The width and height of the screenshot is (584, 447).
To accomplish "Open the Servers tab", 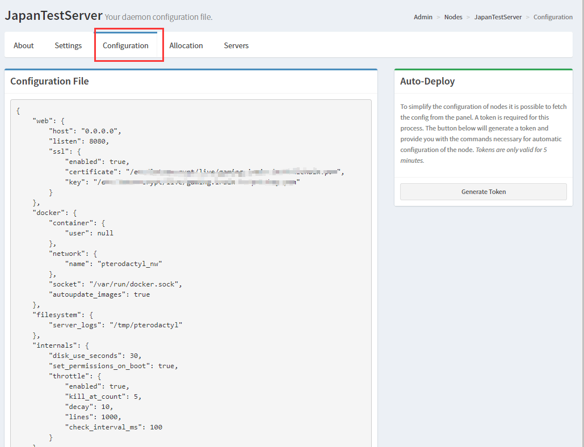I will [x=236, y=45].
